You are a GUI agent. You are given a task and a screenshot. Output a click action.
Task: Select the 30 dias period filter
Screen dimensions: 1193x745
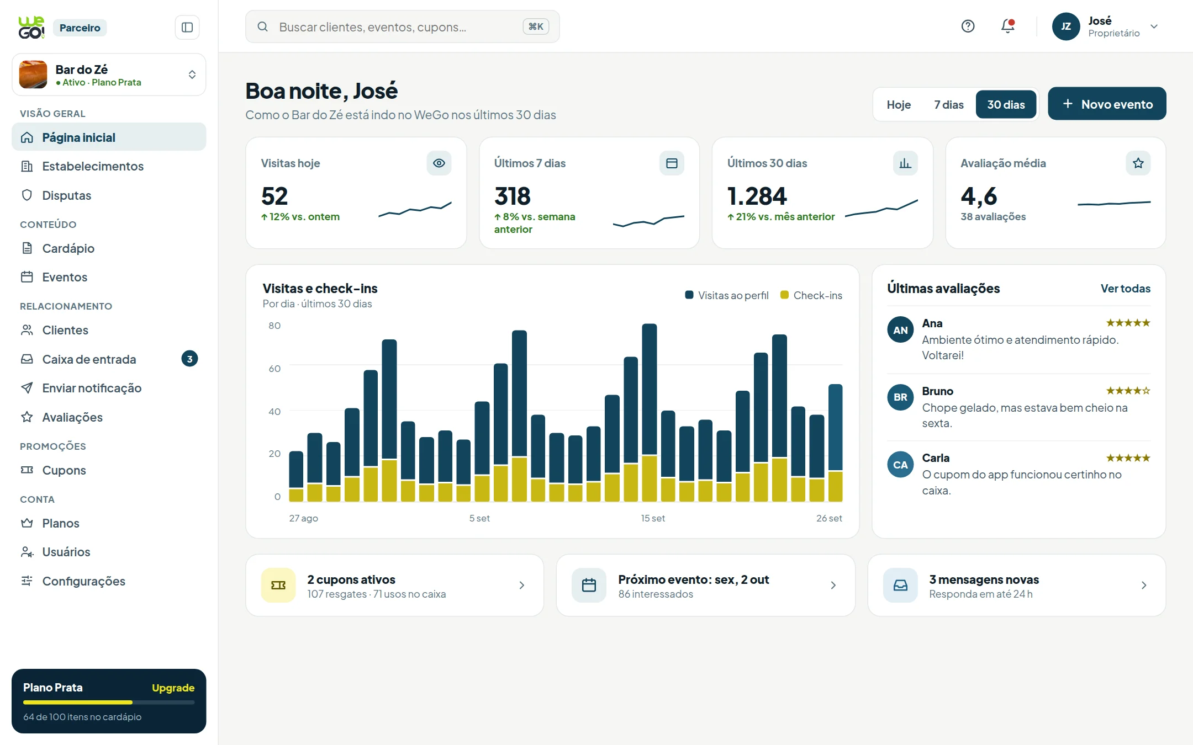(x=1006, y=104)
